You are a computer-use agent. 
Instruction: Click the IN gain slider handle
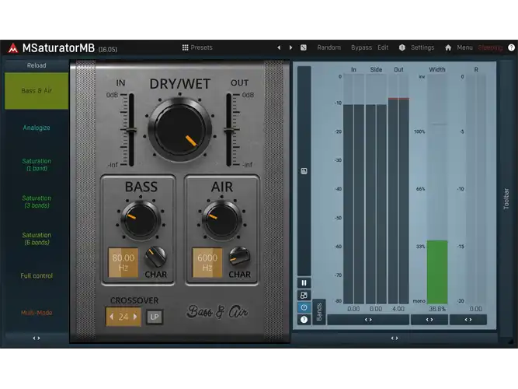point(131,130)
